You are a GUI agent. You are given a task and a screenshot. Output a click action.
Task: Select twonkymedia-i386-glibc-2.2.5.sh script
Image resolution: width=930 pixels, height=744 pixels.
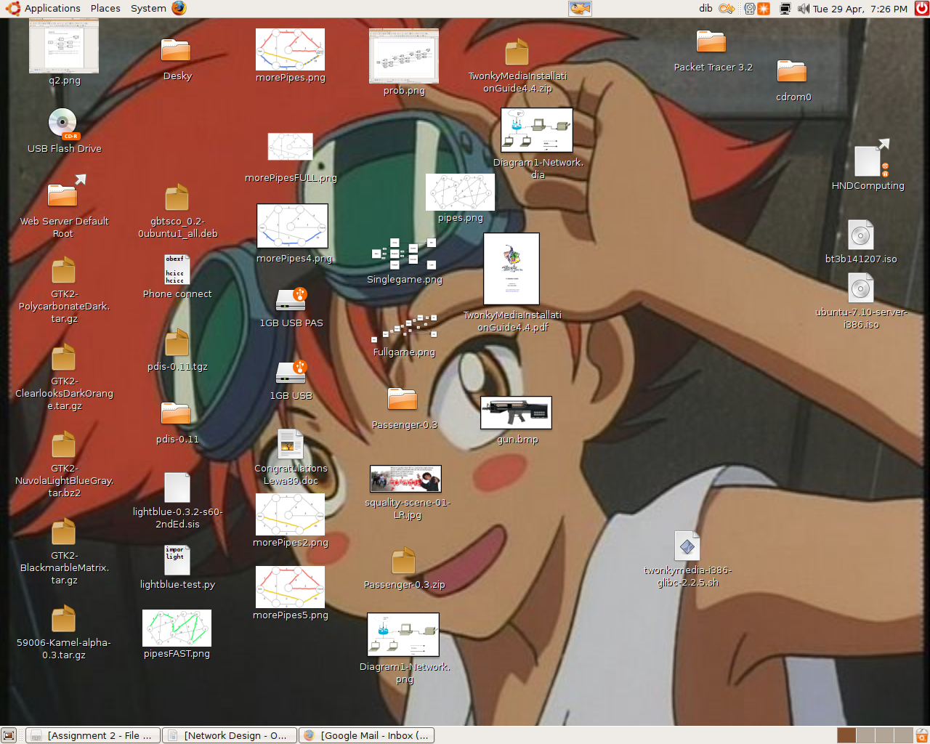(687, 546)
